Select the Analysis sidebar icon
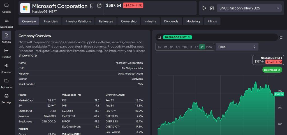 point(6,35)
